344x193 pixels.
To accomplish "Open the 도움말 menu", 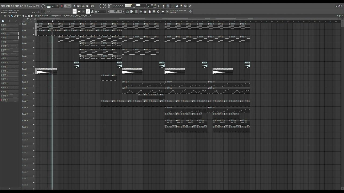I will click(36, 6).
